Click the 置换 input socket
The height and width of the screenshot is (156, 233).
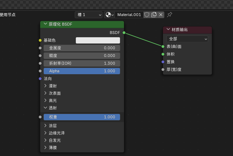point(163,62)
